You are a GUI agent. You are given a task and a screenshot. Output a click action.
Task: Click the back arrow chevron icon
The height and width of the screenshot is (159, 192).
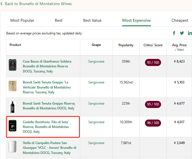[2, 4]
